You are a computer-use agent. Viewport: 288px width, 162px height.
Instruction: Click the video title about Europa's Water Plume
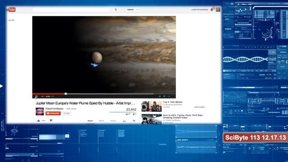pyautogui.click(x=85, y=103)
